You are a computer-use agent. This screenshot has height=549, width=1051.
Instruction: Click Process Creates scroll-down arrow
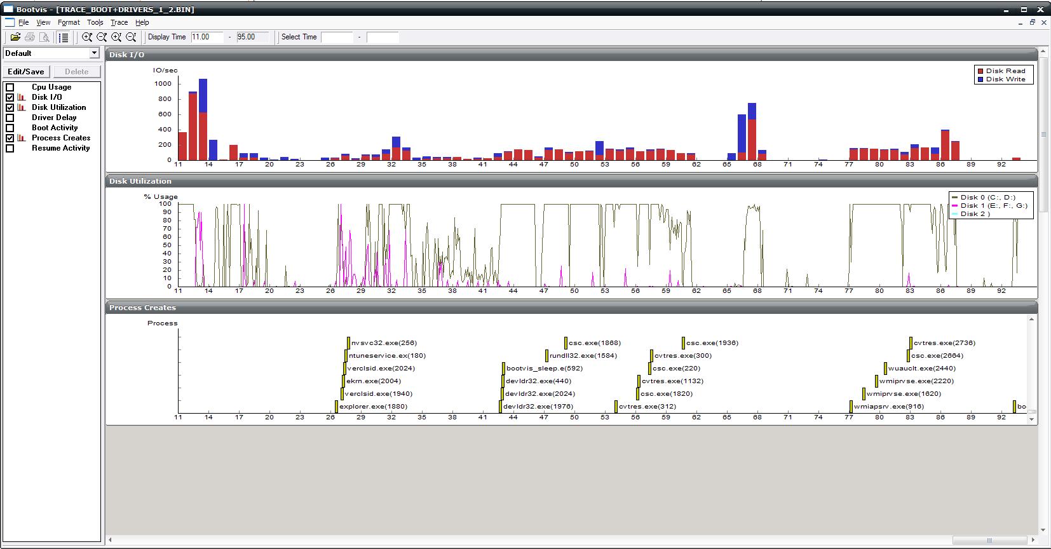[1031, 419]
